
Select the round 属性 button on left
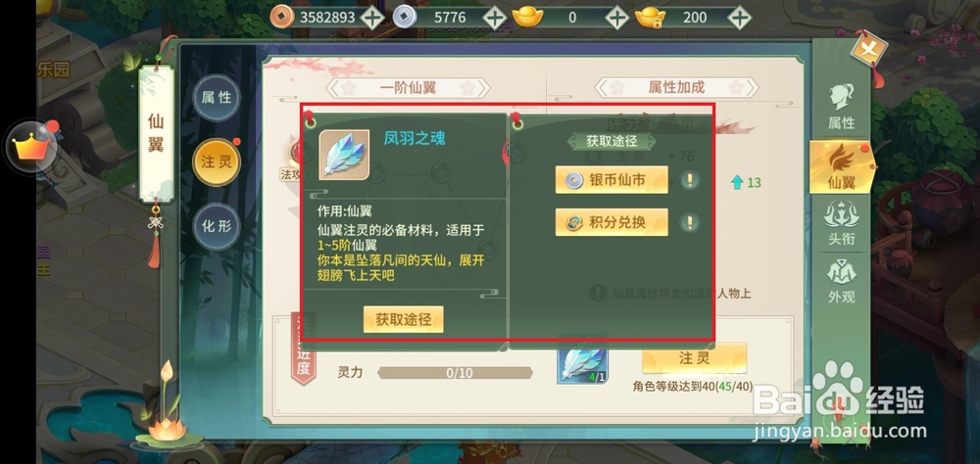coord(217,98)
